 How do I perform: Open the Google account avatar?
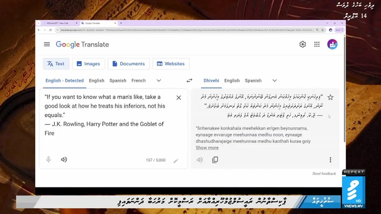pyautogui.click(x=332, y=44)
